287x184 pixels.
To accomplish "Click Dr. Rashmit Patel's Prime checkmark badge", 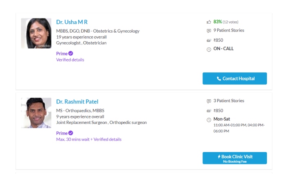I will pos(71,133).
